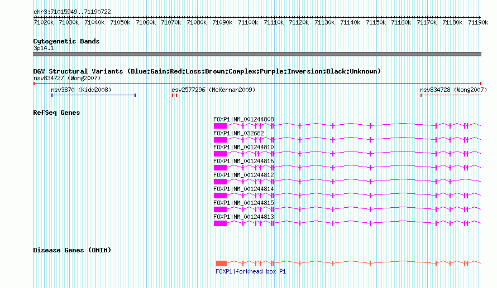Click the DGV Structural Variants track heading
The image size is (497, 288).
pos(207,71)
